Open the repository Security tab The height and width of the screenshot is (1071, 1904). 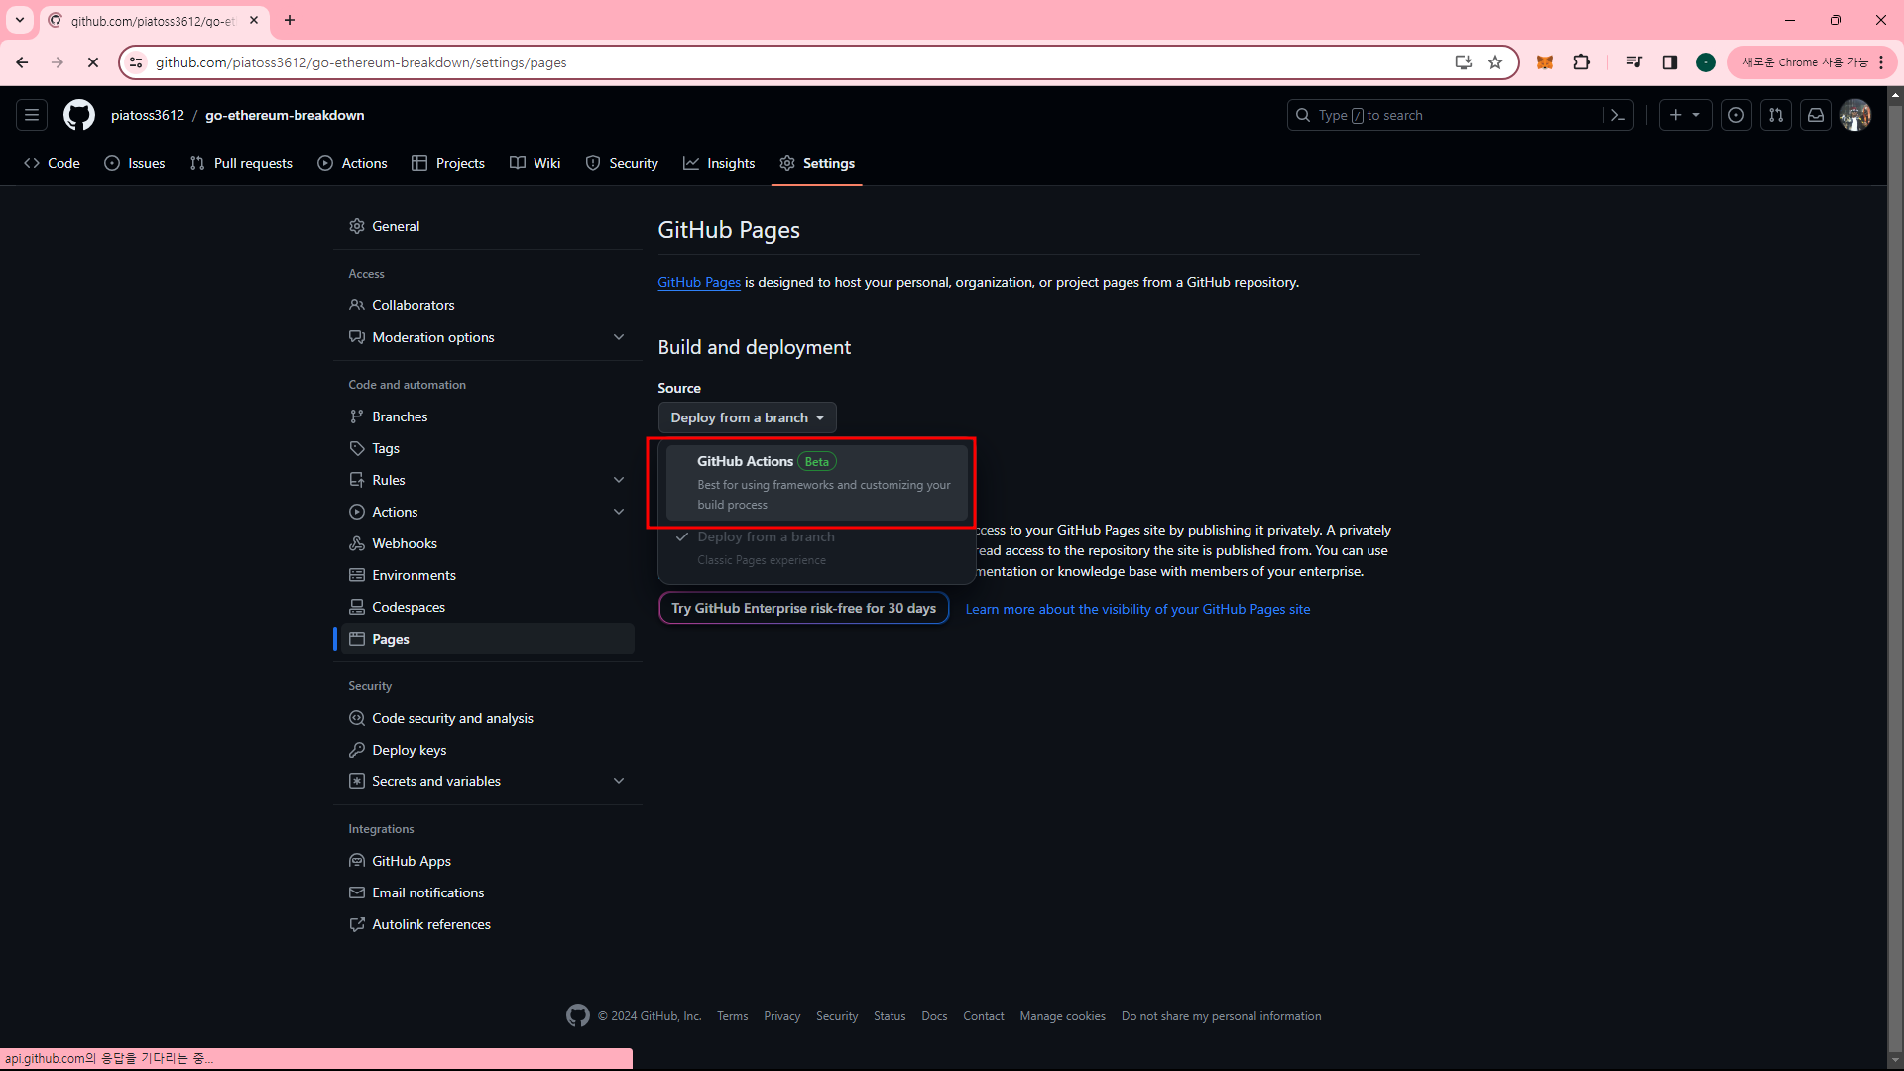[622, 163]
